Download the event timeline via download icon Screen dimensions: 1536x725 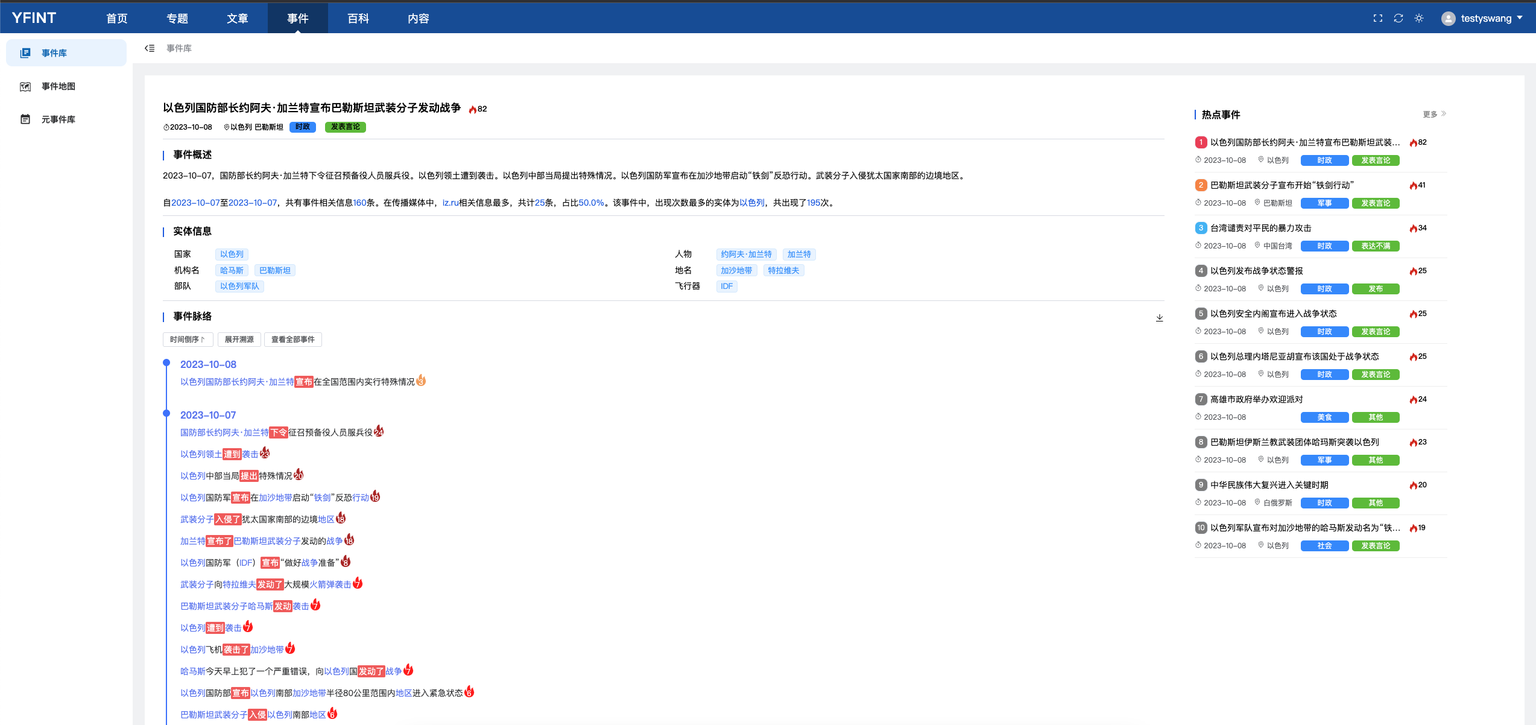tap(1159, 317)
